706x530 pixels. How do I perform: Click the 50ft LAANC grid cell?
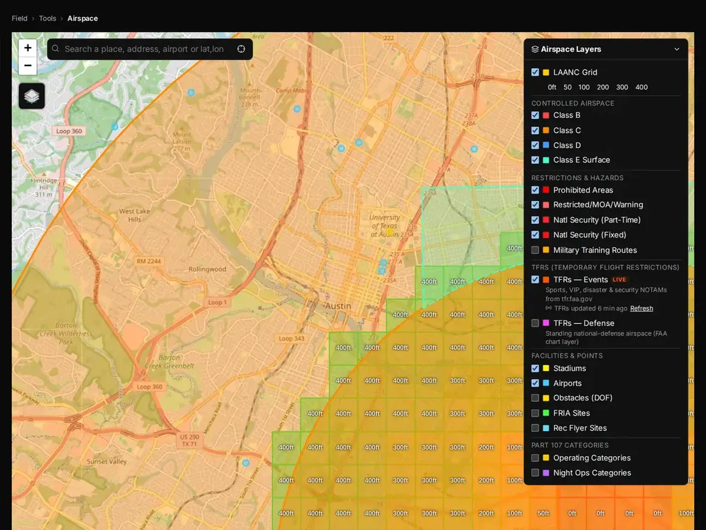543,514
